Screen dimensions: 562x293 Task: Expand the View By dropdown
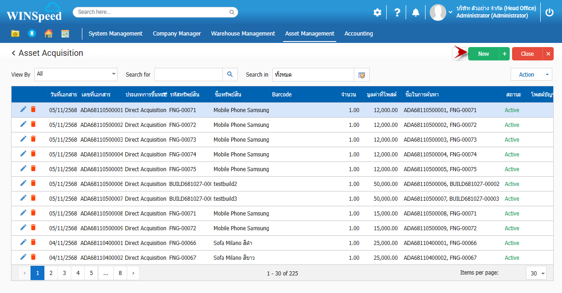pos(76,74)
